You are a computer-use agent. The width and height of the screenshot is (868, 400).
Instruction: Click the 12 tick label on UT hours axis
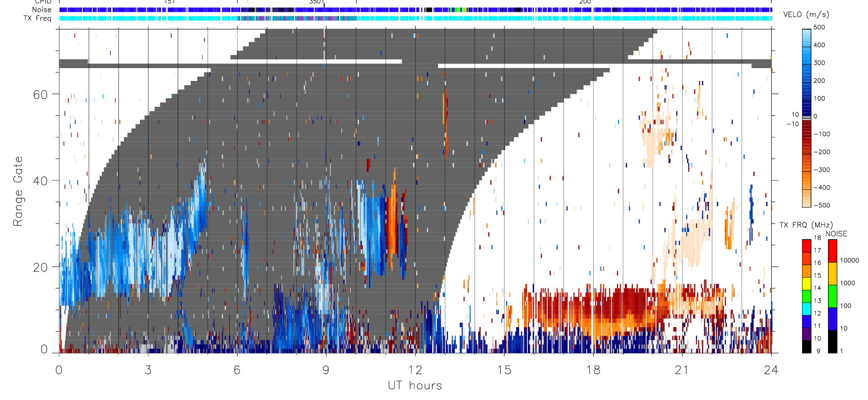[x=415, y=370]
